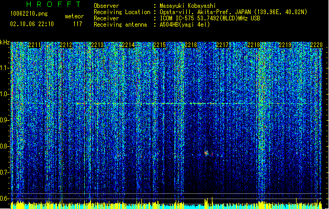Click the 0.9 kHz axis tick label
Screen dimensions: 329x209
click(4, 120)
